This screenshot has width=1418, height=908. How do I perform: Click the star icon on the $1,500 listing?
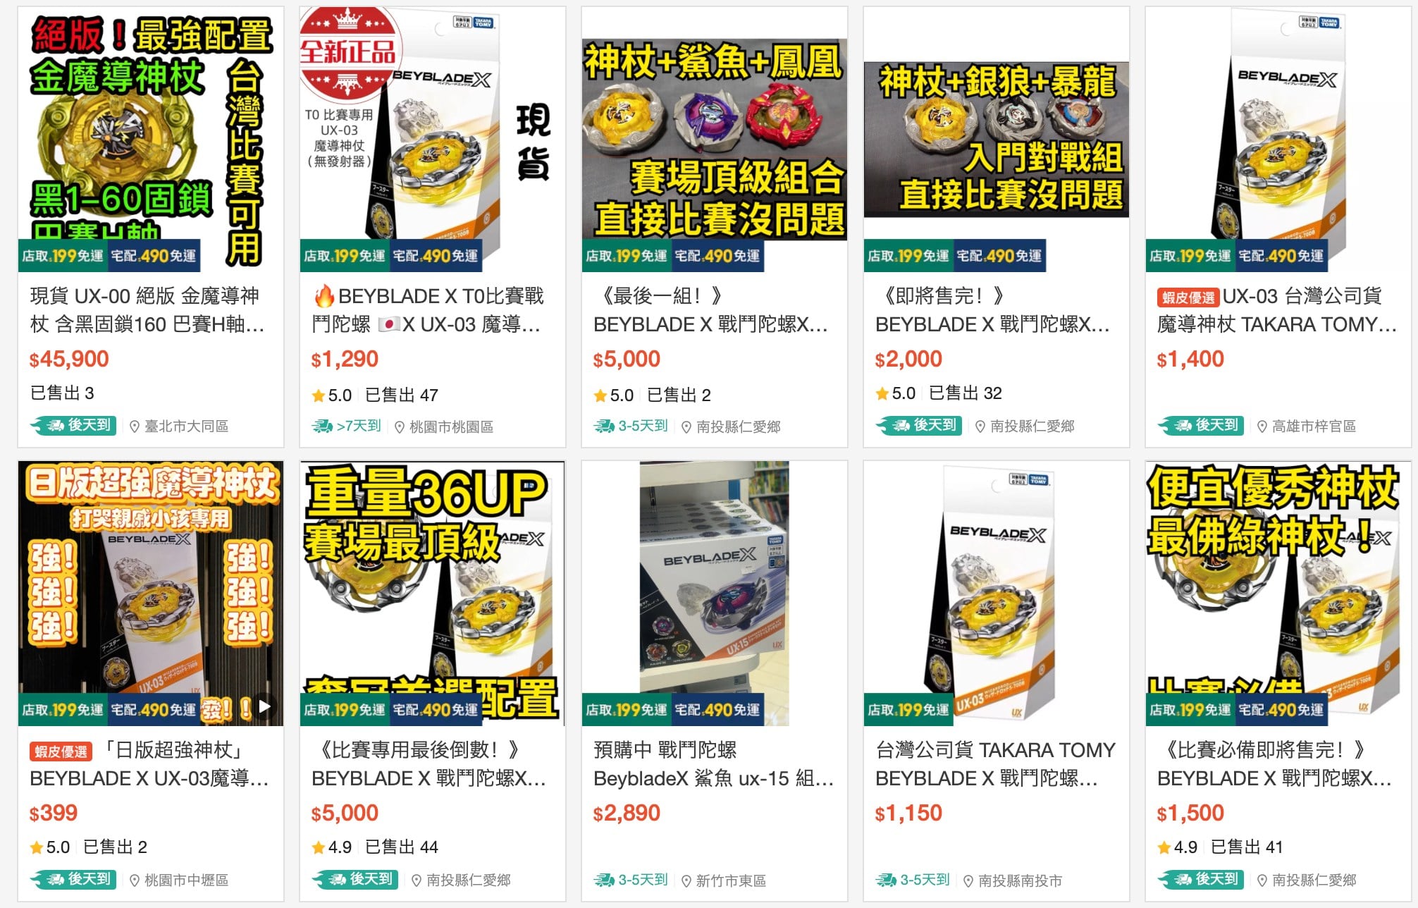1164,847
